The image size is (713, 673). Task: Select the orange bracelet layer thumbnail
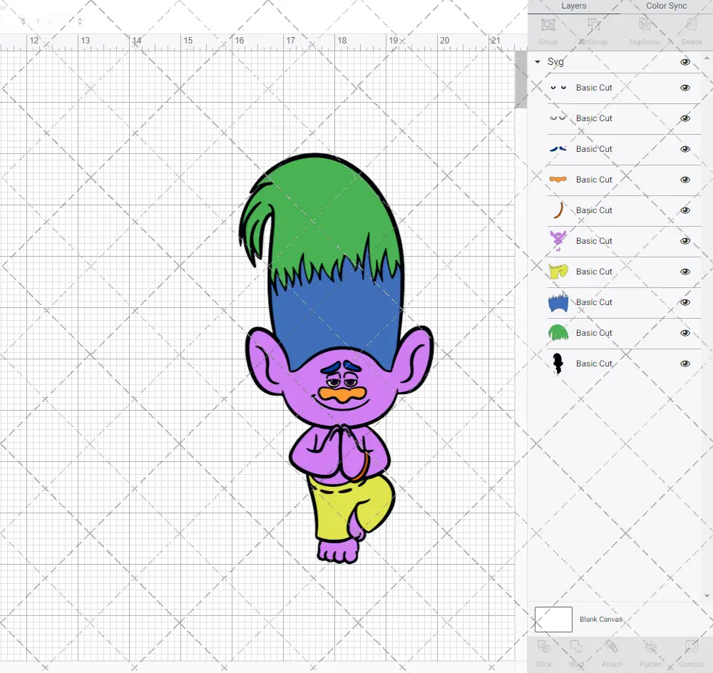[558, 210]
